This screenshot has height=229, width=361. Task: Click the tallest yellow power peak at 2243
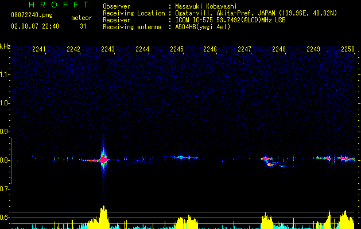click(103, 217)
